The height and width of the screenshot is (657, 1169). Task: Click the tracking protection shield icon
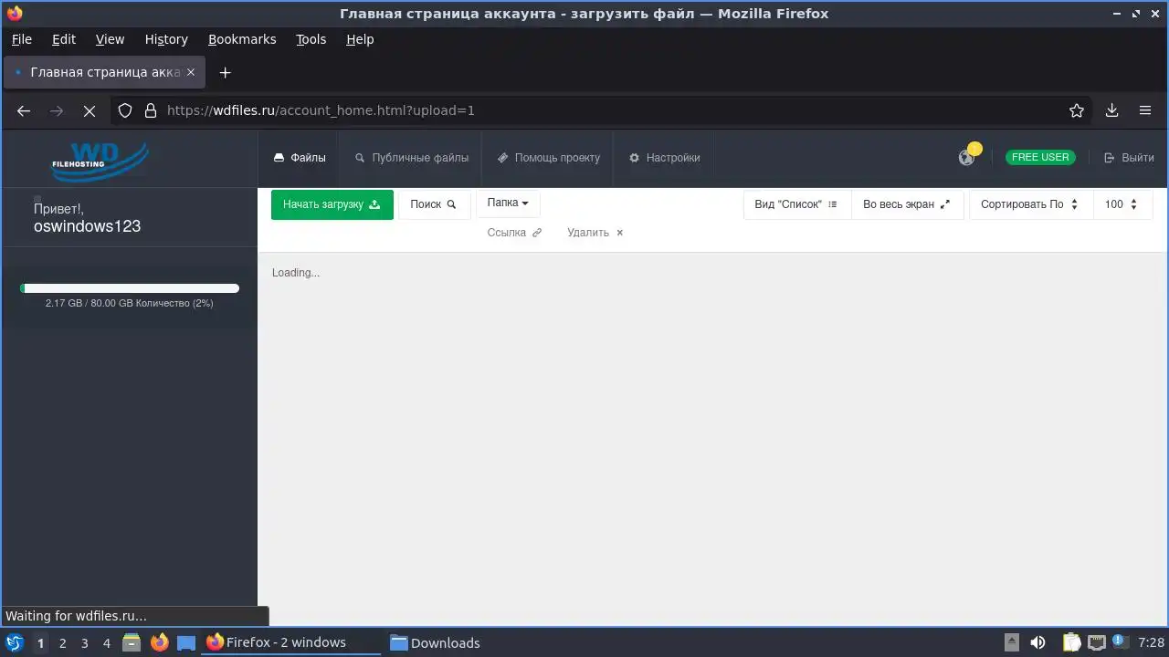pos(126,110)
